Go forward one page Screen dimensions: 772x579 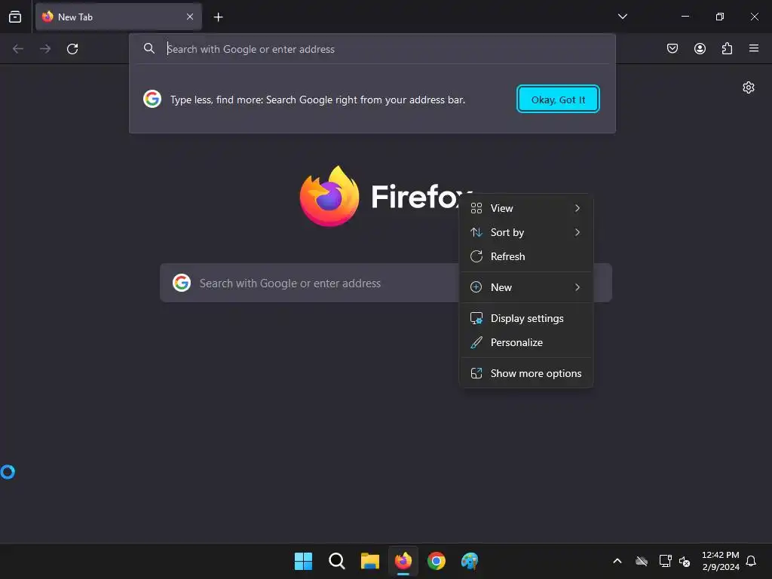pos(45,49)
